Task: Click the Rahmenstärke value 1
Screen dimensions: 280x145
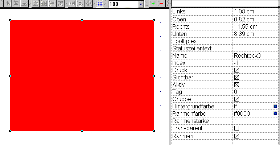Action: point(235,121)
